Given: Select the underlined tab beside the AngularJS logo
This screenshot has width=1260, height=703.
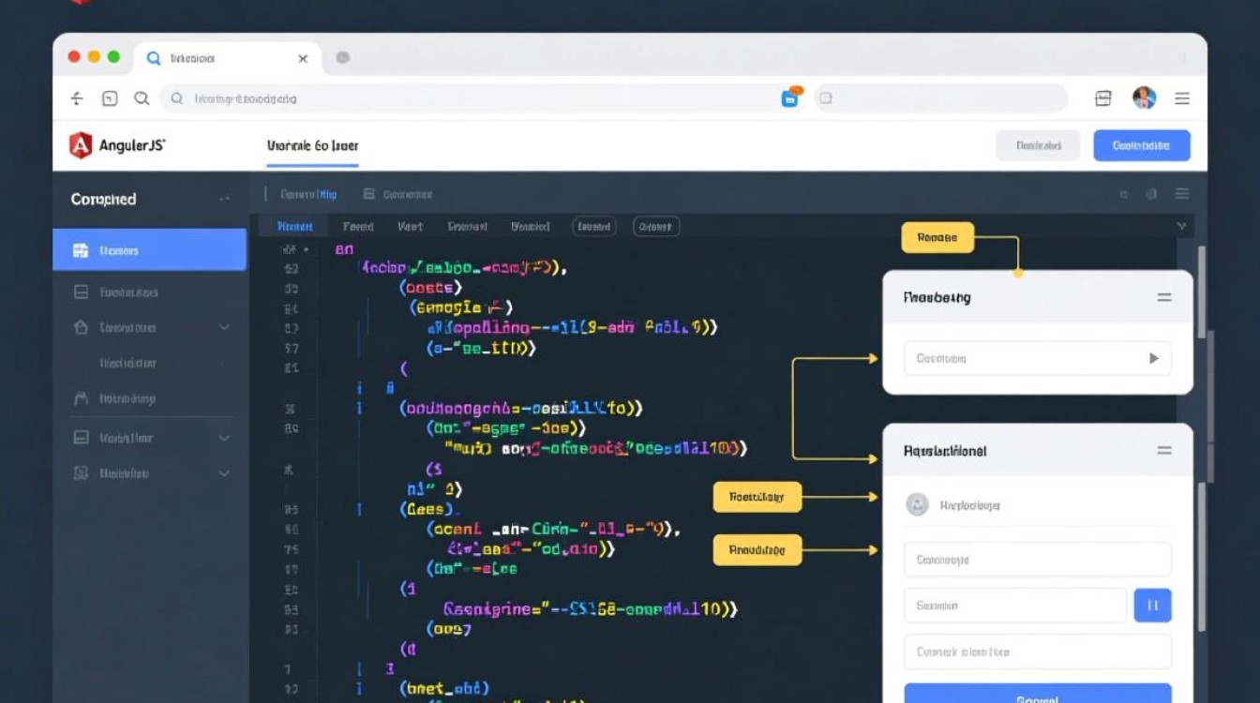Looking at the screenshot, I should 312,146.
